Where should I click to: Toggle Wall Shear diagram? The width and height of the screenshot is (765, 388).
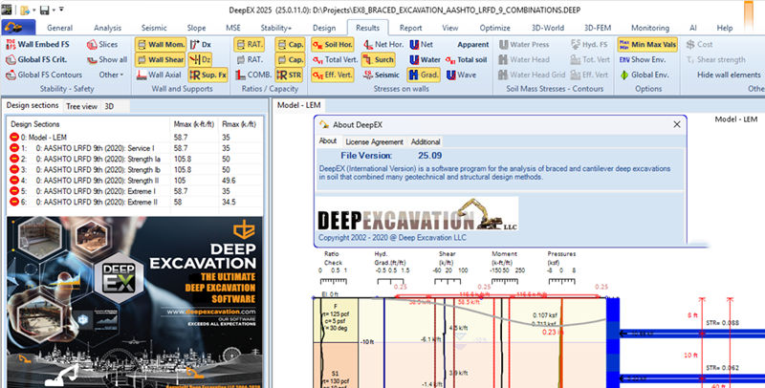160,59
